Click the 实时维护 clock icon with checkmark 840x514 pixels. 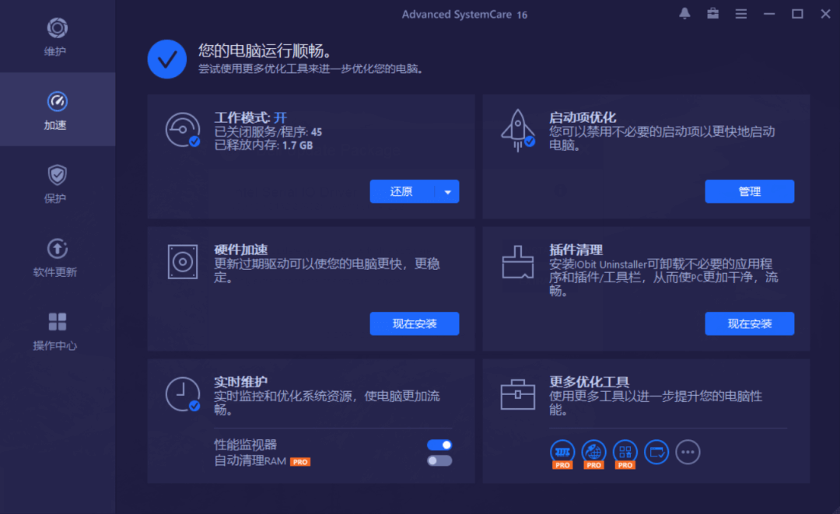[x=183, y=394]
